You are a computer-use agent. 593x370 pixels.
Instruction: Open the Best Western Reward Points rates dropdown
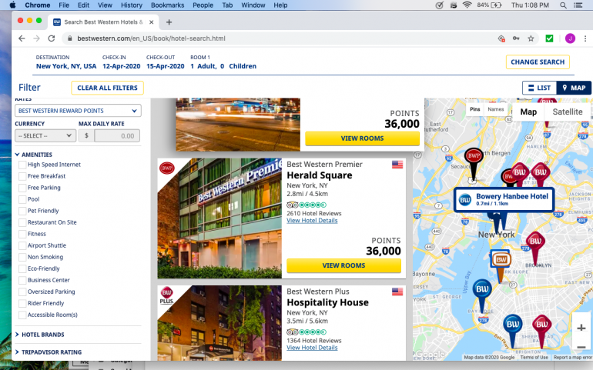[x=78, y=111]
